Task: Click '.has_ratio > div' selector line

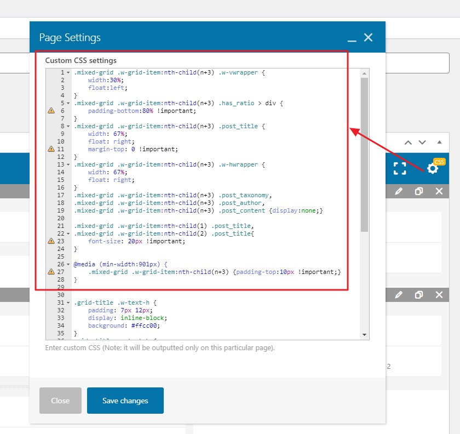Action: click(x=248, y=104)
